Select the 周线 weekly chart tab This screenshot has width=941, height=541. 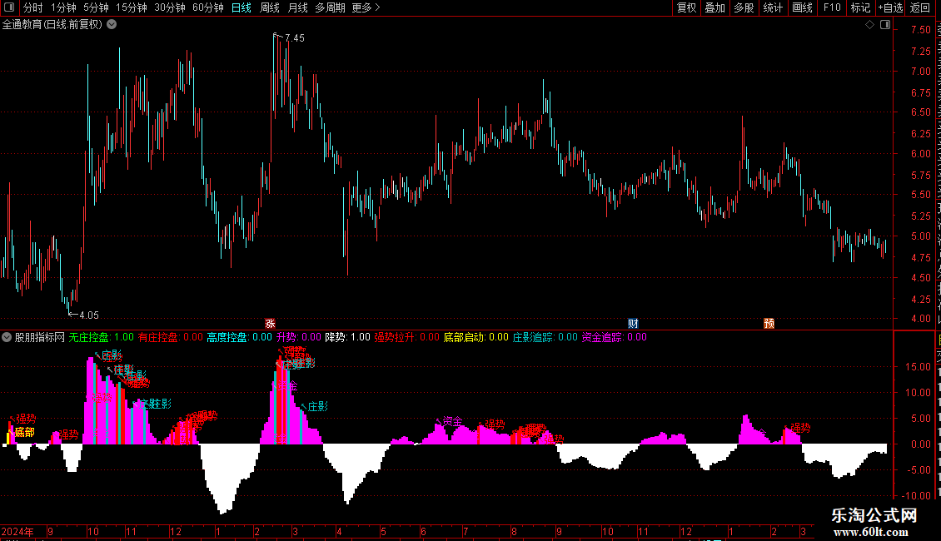click(270, 7)
